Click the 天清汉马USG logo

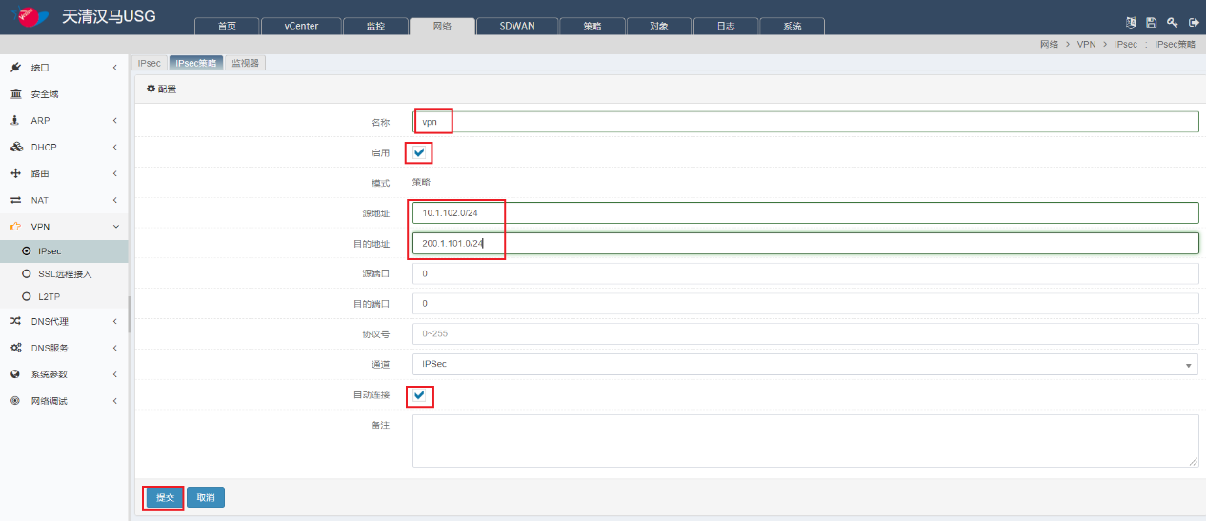pos(82,17)
